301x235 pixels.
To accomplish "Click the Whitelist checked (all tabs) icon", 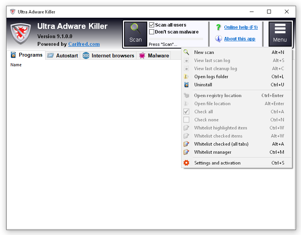I will 186,144.
